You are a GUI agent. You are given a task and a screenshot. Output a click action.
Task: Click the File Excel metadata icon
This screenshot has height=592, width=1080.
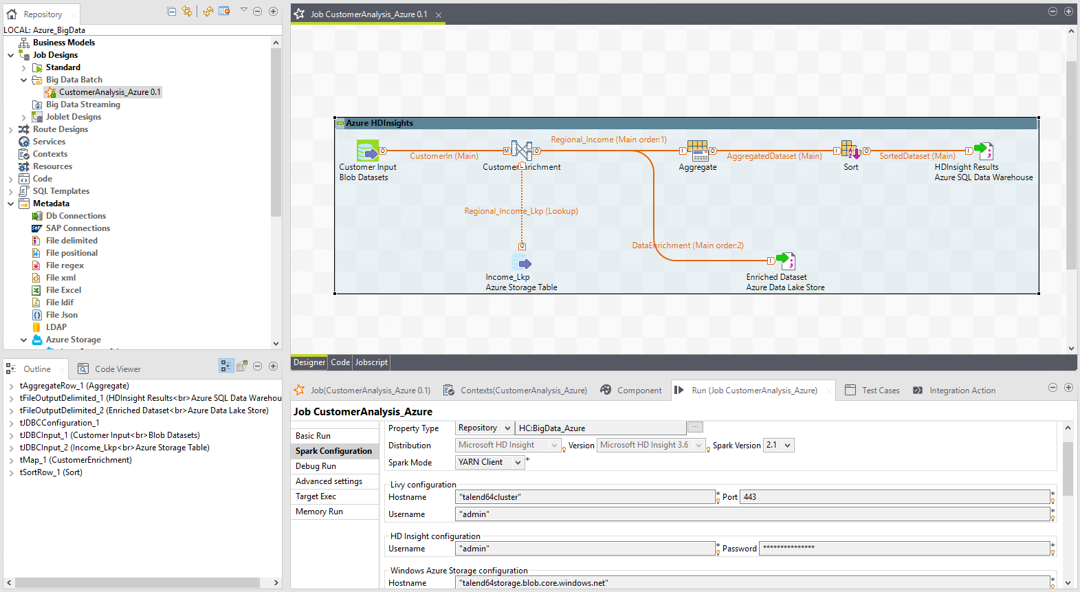[36, 290]
